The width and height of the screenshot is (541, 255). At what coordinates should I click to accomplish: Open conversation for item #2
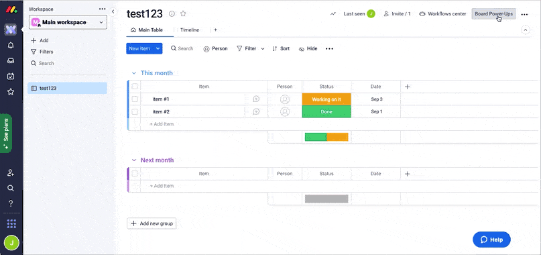pos(256,111)
